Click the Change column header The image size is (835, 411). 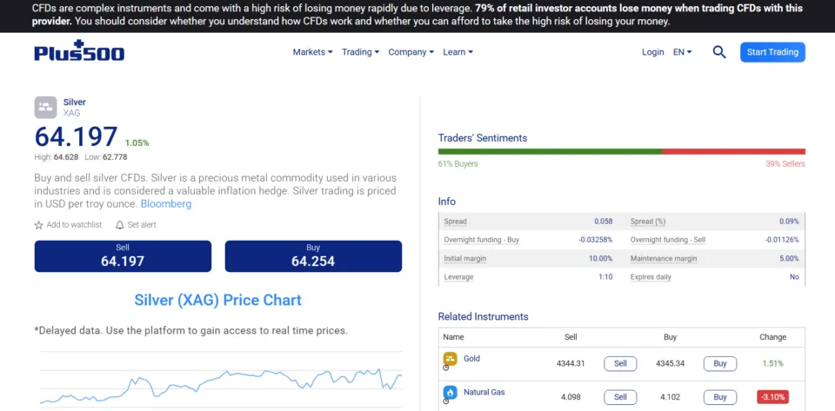click(772, 337)
